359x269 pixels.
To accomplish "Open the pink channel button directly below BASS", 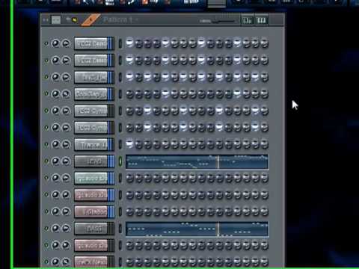I will click(91, 245).
